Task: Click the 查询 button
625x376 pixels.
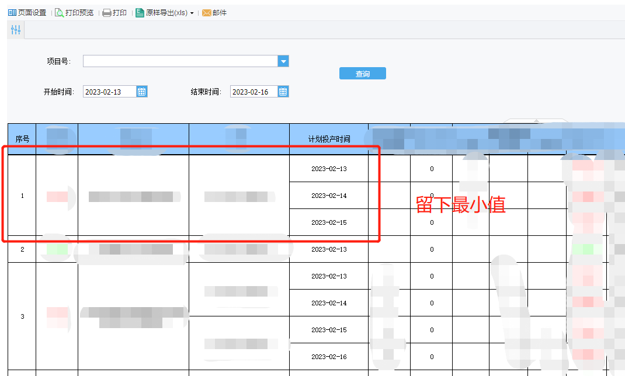Action: pos(363,74)
